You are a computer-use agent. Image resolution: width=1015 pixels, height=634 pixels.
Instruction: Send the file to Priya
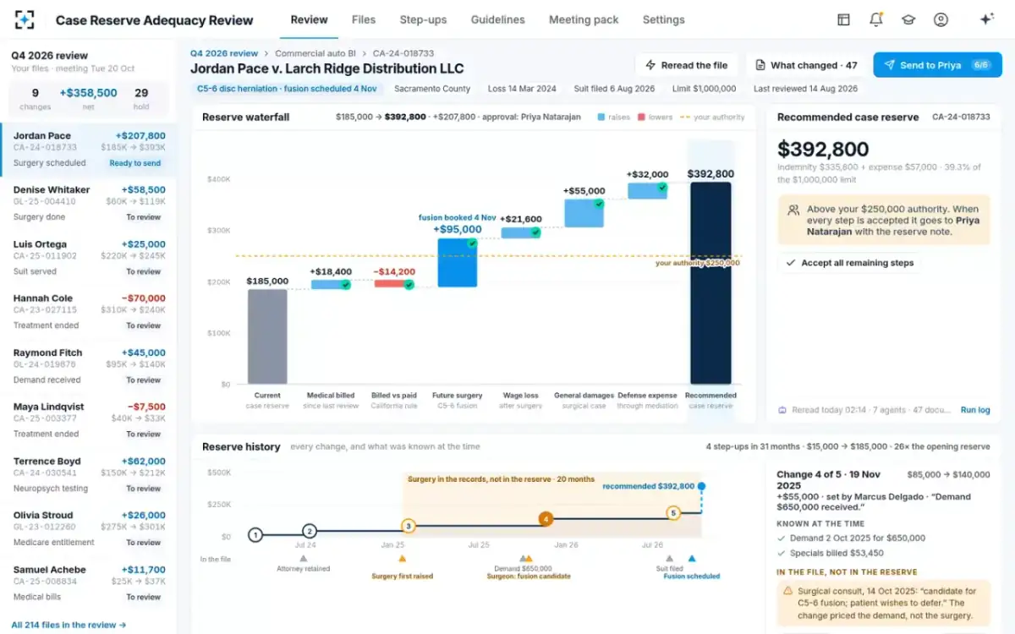937,65
